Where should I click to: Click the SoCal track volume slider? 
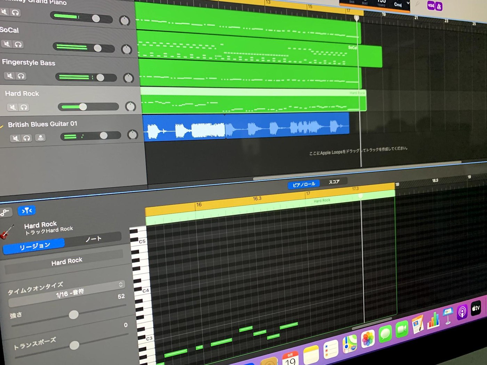pyautogui.click(x=83, y=48)
